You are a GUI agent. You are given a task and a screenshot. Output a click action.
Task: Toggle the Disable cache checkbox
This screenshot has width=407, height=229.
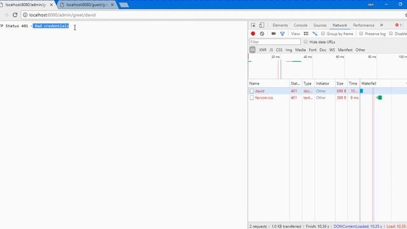391,34
